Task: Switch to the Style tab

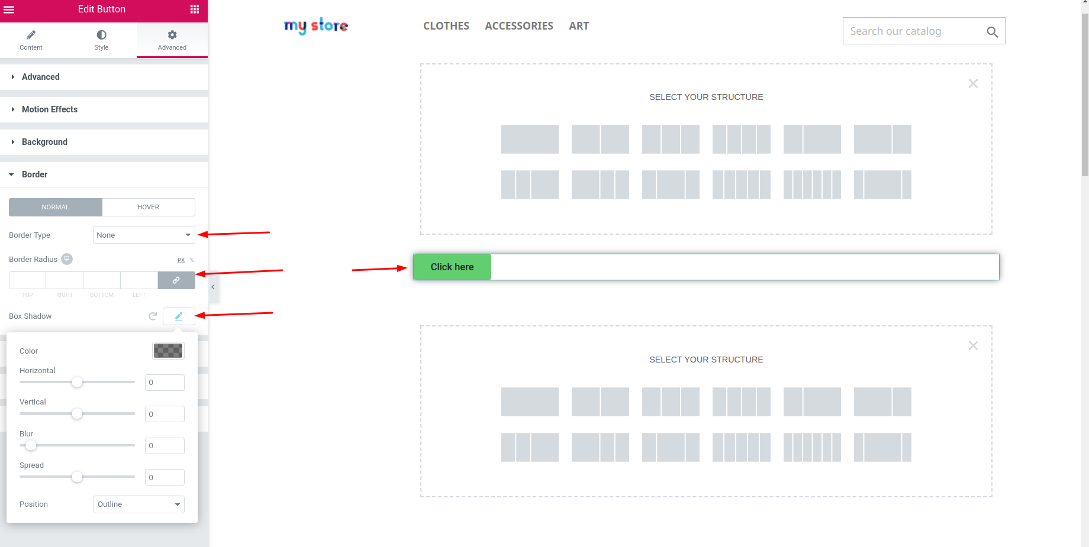Action: (x=101, y=40)
